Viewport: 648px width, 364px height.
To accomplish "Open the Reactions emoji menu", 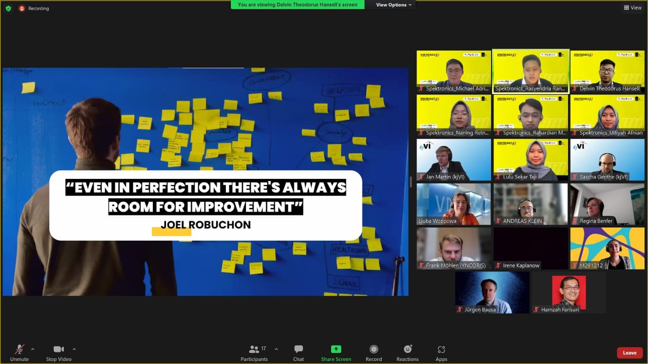I will [408, 349].
